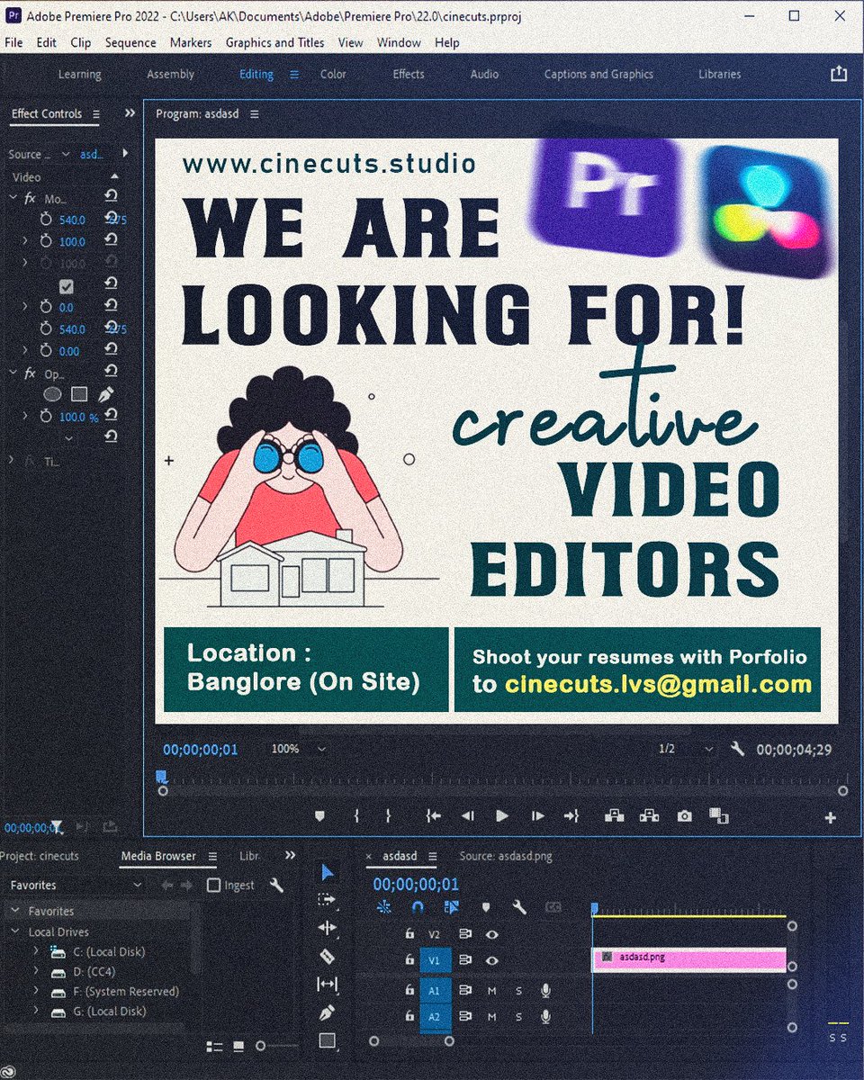
Task: Open the Sequence menu
Action: pos(130,42)
